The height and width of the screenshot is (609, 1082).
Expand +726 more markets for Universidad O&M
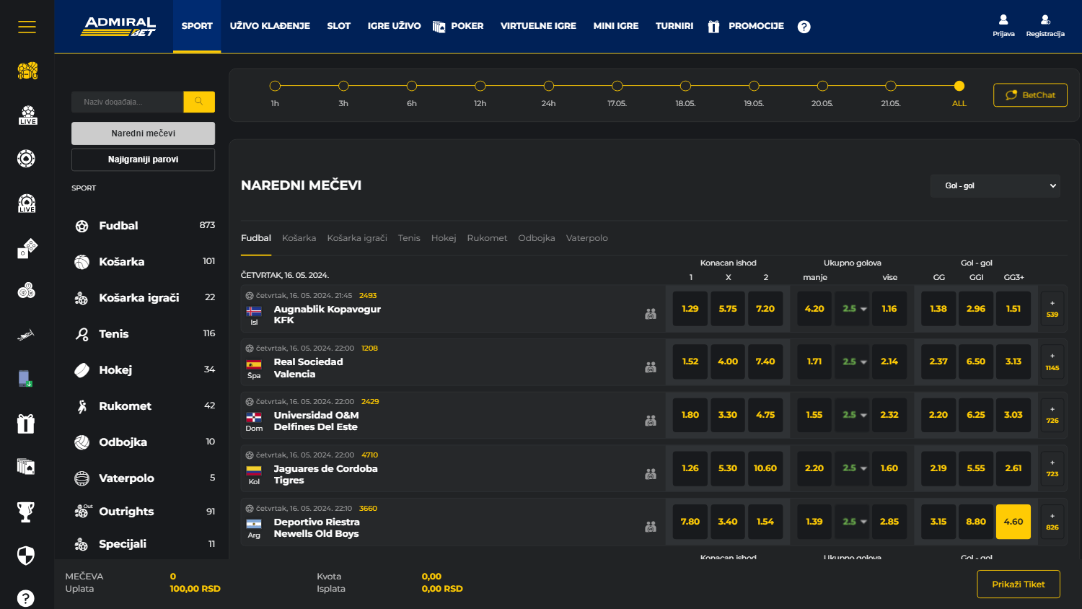pos(1052,415)
